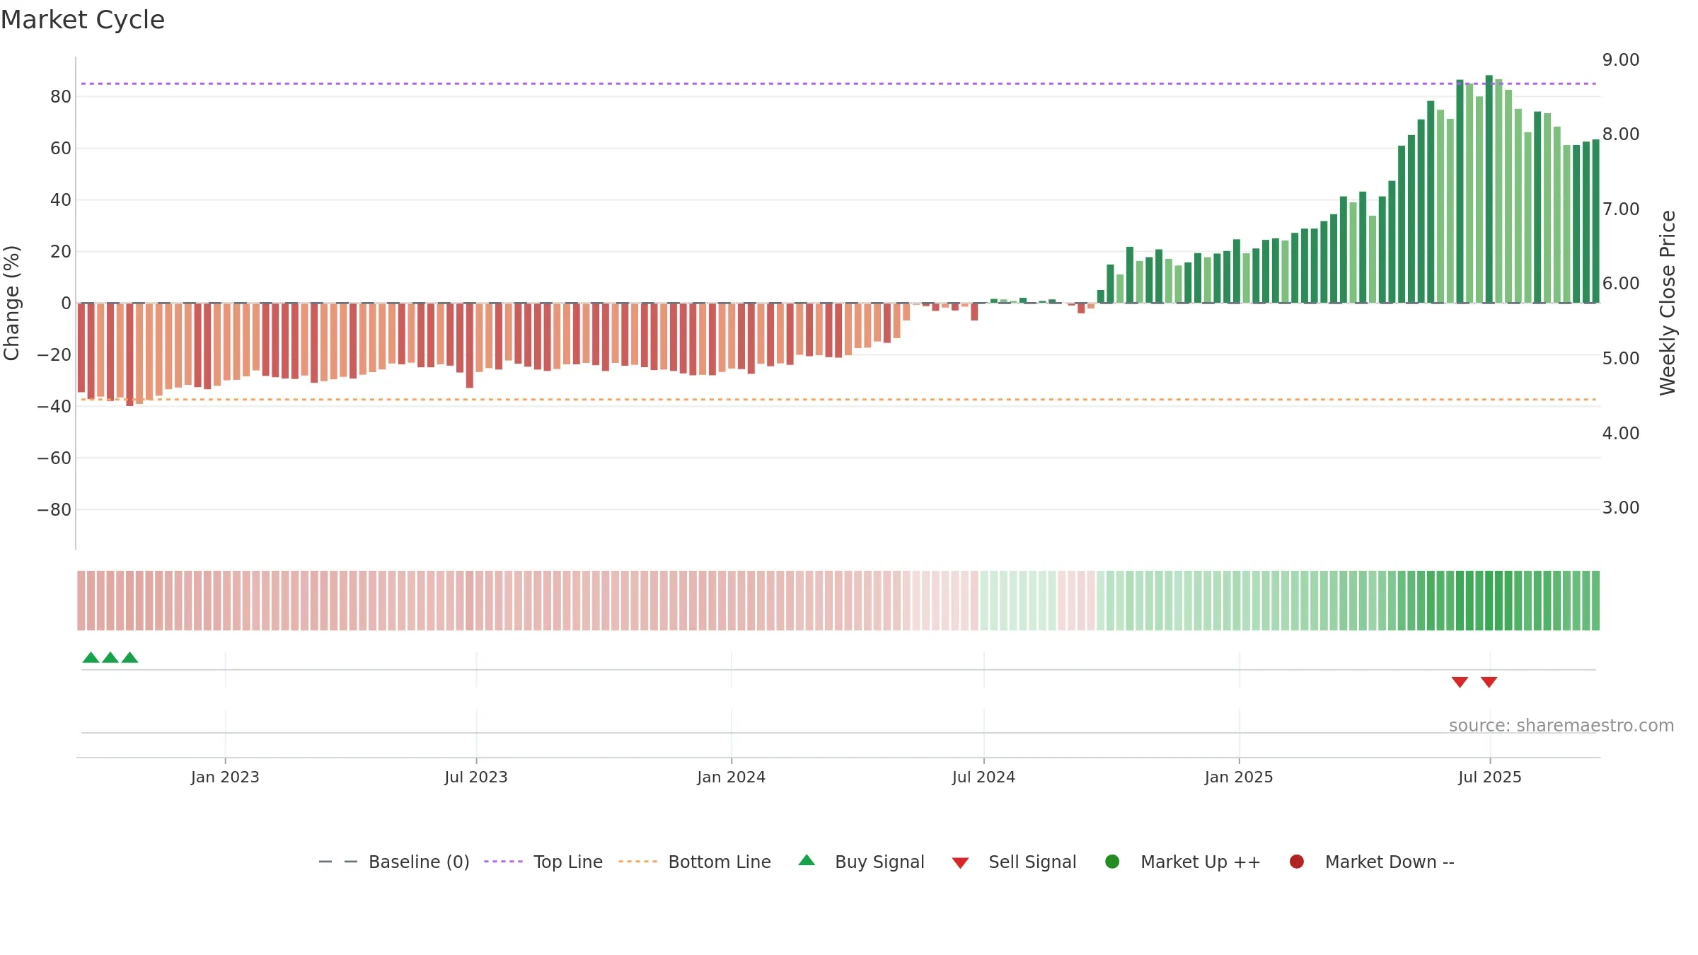Click the Weekly Close Price axis title
The image size is (1698, 955).
click(1668, 303)
